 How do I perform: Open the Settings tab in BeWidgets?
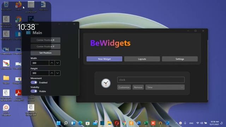[x=180, y=59]
